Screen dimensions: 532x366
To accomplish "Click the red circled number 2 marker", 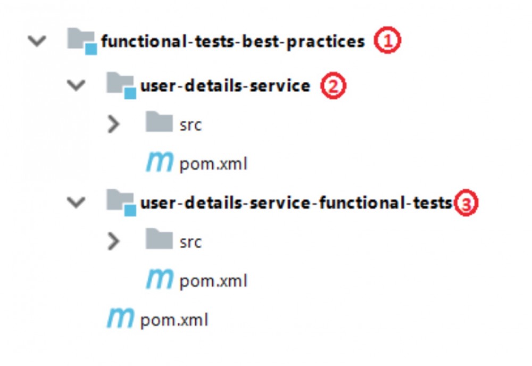I will point(333,86).
